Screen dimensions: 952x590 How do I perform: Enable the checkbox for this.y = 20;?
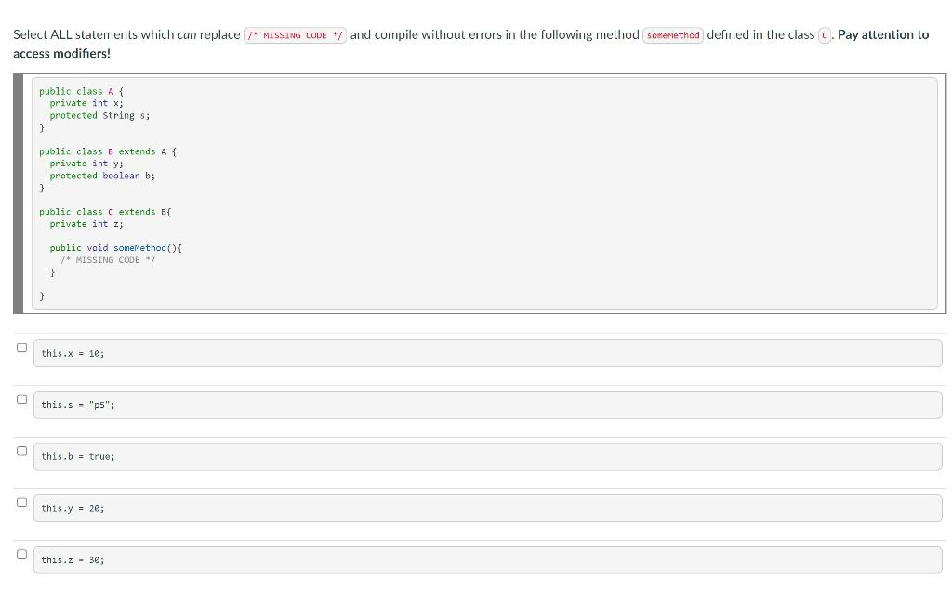pyautogui.click(x=22, y=502)
